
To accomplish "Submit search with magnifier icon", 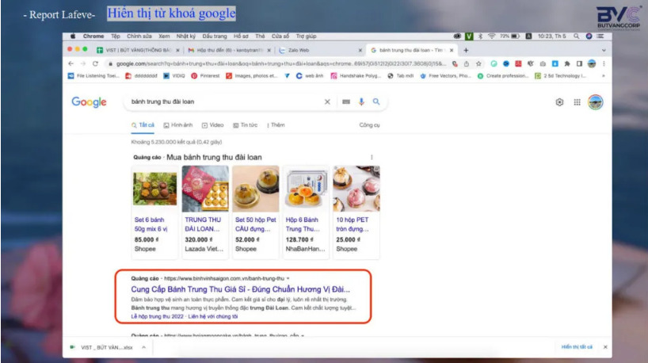I will [x=376, y=101].
